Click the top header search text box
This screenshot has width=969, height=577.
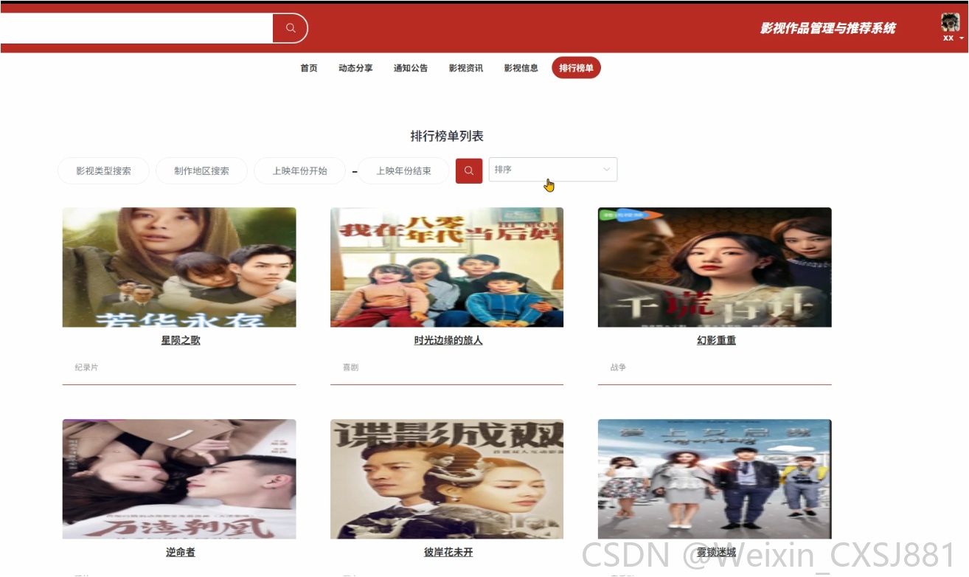coord(136,28)
